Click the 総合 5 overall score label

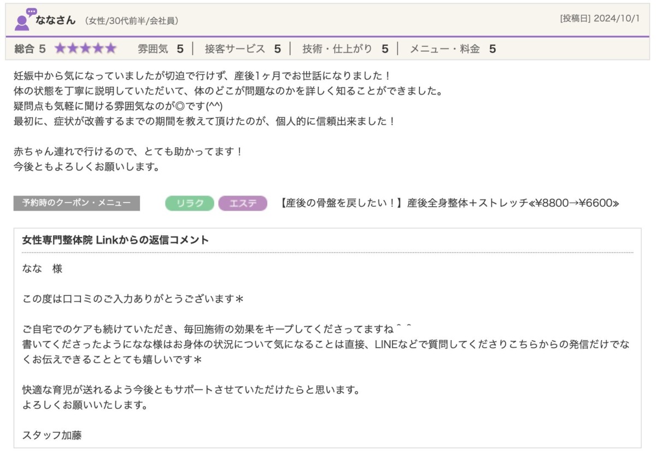(30, 49)
